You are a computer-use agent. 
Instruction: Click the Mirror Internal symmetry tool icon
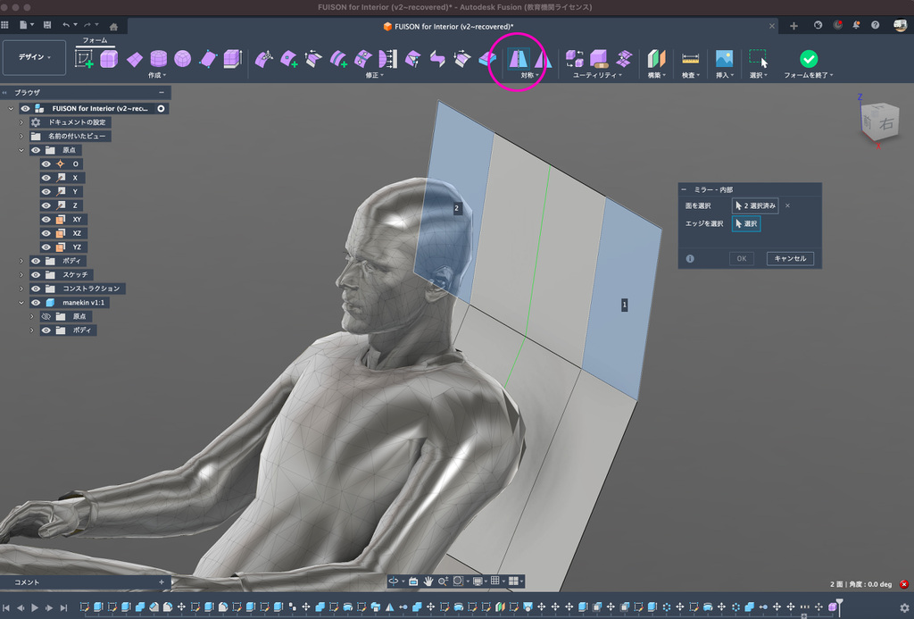(x=519, y=59)
